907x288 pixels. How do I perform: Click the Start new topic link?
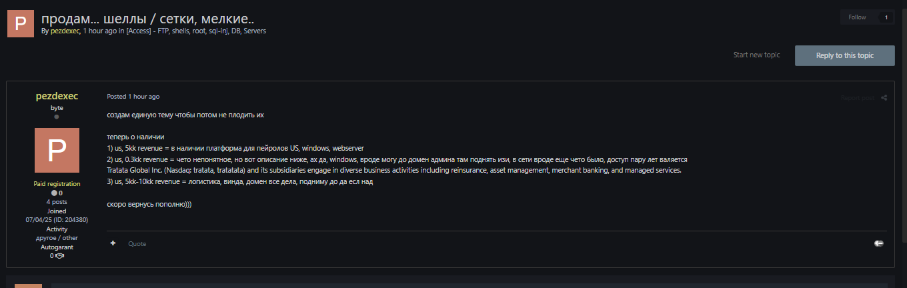point(756,55)
